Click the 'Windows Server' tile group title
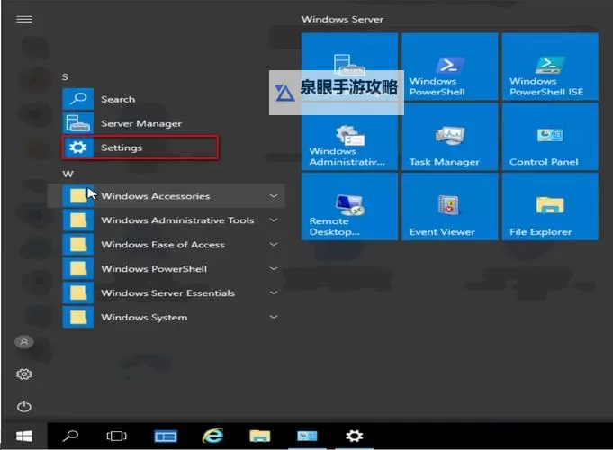Viewport: 613px width, 450px height. (342, 19)
